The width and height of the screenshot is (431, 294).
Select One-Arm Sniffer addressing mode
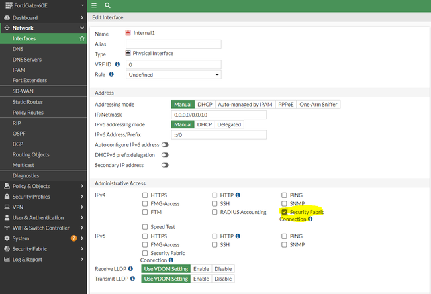[x=318, y=104]
